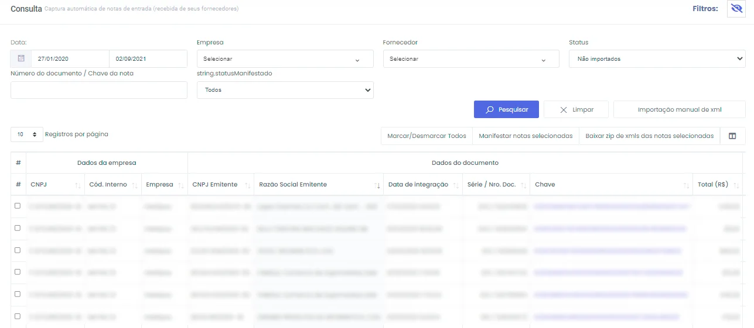Select the third row checkbox

(18, 250)
